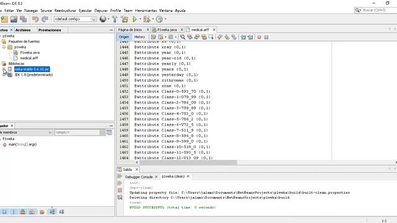
Task: Switch to the Prestaciones tab
Action: [x=50, y=30]
